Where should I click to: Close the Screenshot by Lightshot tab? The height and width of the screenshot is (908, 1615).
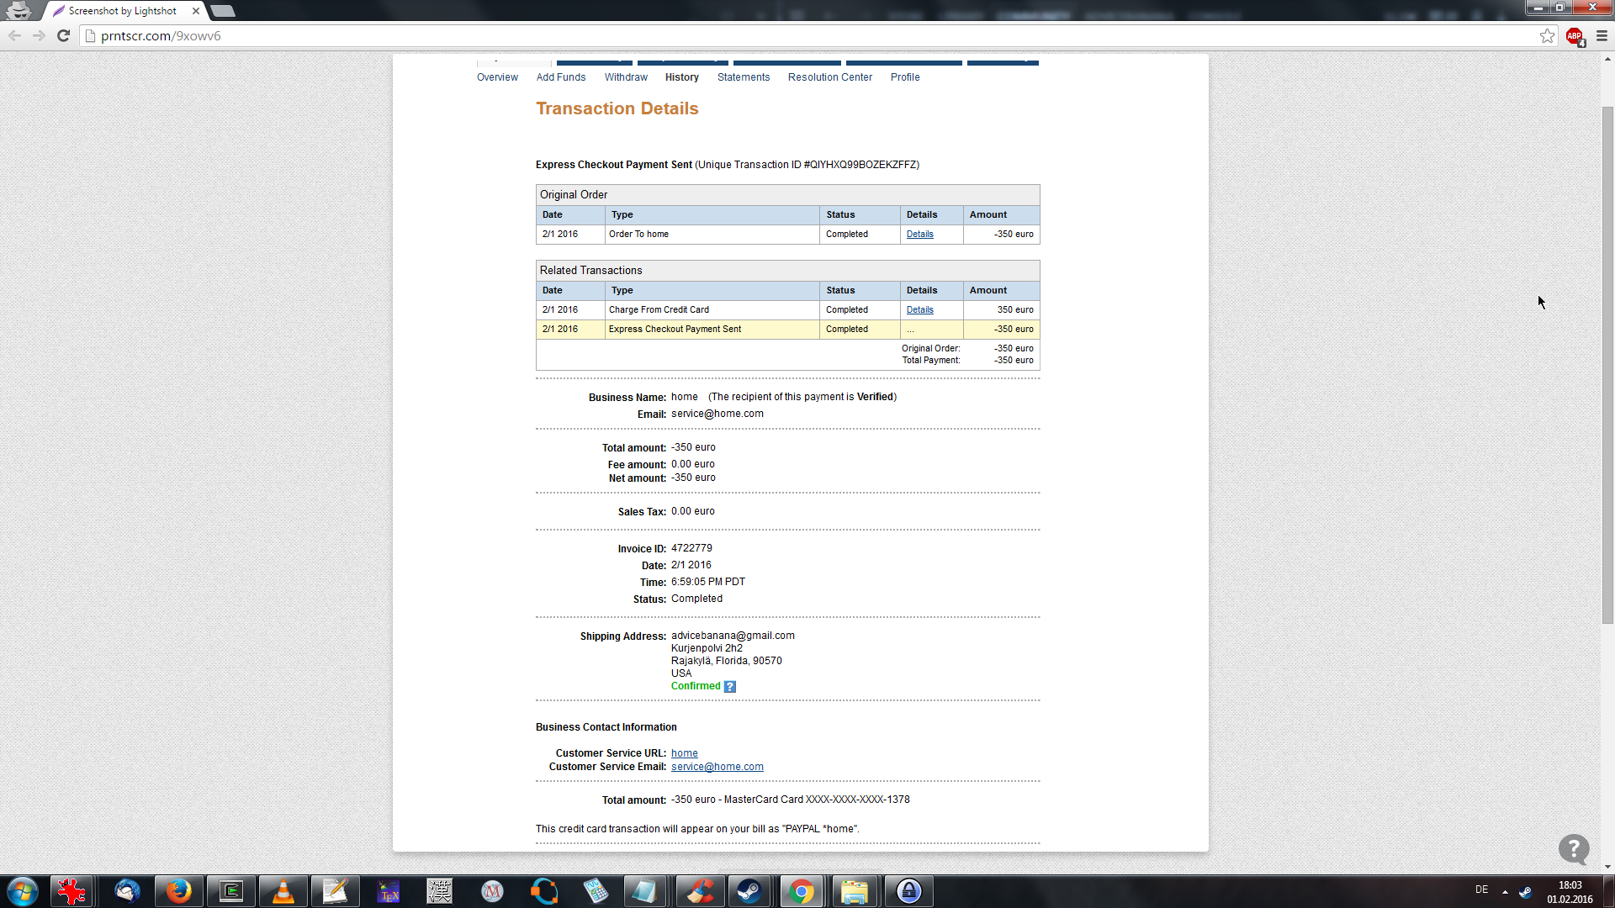(x=196, y=11)
